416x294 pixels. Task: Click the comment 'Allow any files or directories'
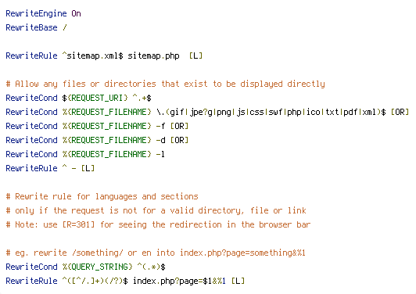(x=165, y=84)
